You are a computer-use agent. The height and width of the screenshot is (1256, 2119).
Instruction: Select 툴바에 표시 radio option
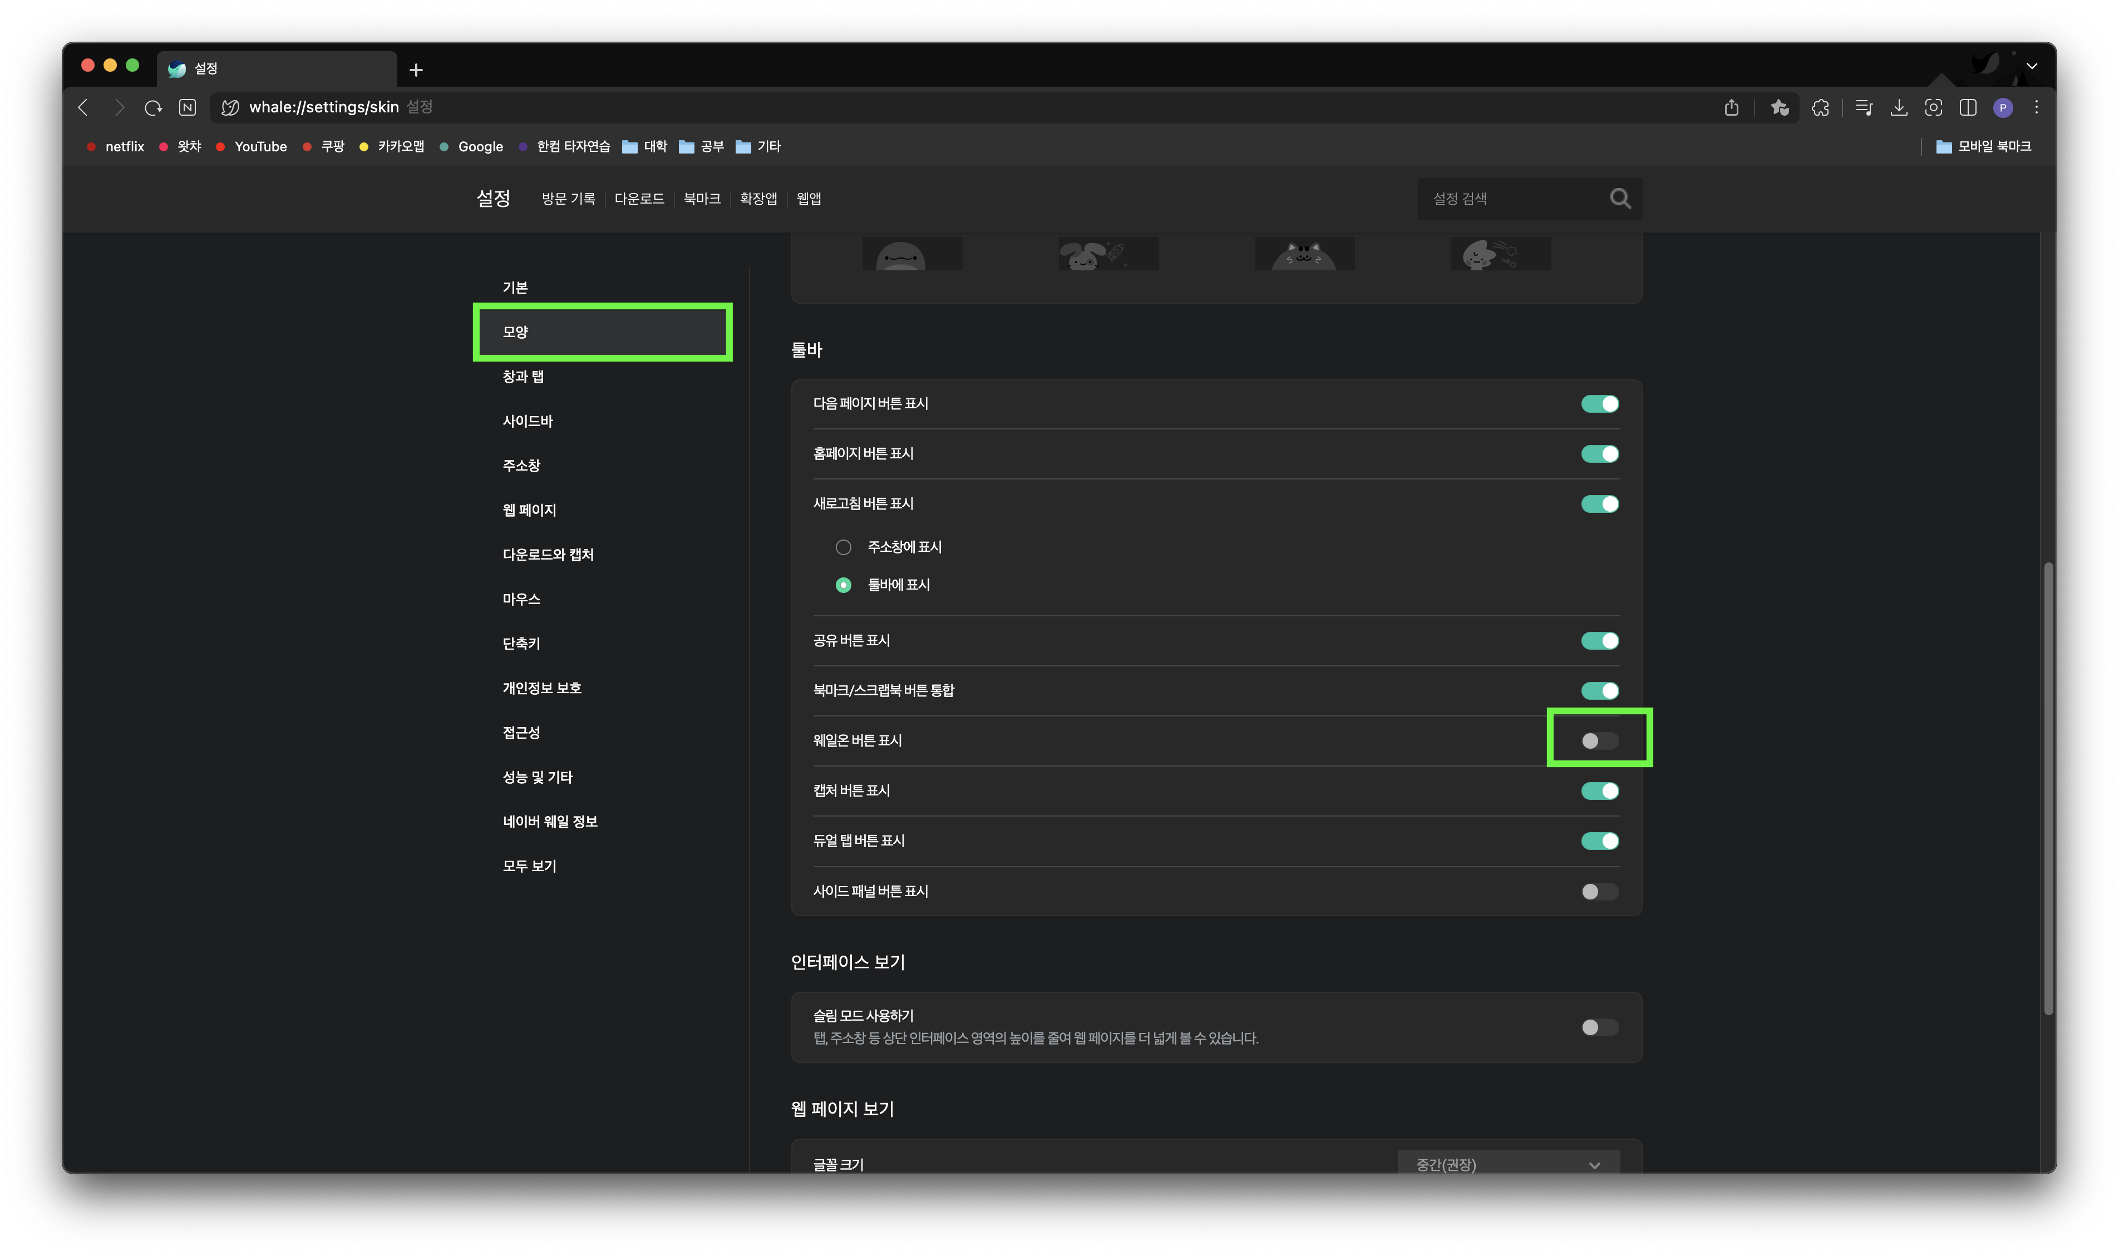click(x=842, y=585)
